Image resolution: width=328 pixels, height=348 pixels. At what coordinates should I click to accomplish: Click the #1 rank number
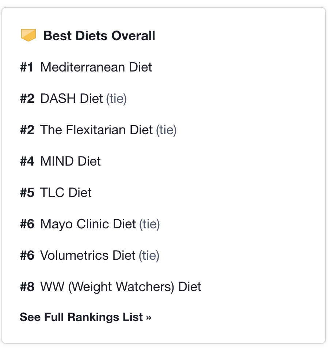point(27,67)
